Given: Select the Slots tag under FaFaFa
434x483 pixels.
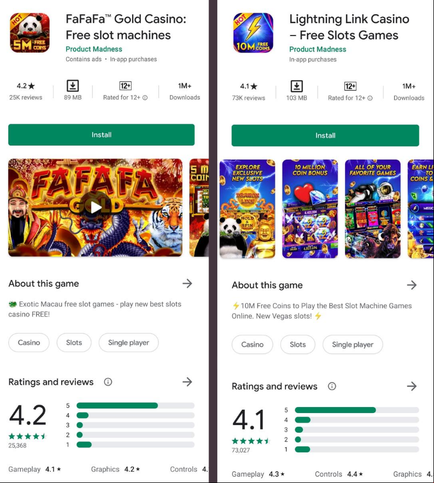Looking at the screenshot, I should click(74, 343).
